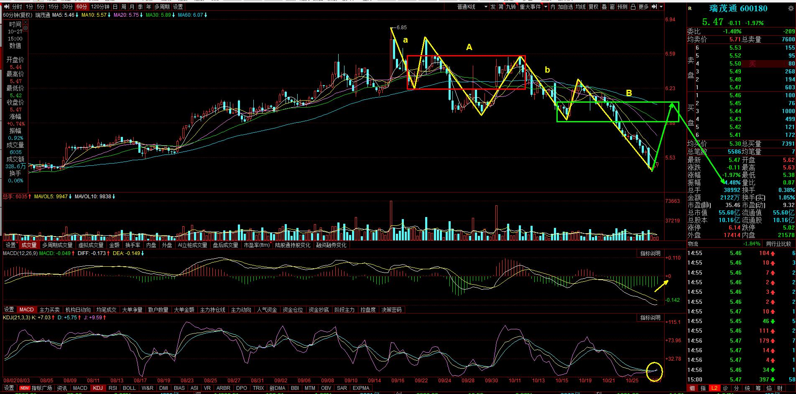
Task: Select the 细 detail tab
Action: click(x=692, y=388)
